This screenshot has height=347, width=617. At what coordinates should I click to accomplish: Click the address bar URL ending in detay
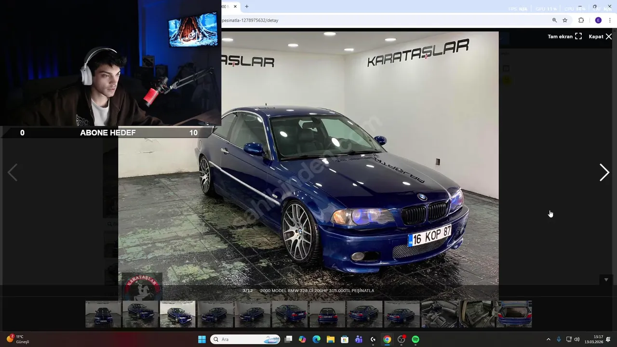[250, 20]
